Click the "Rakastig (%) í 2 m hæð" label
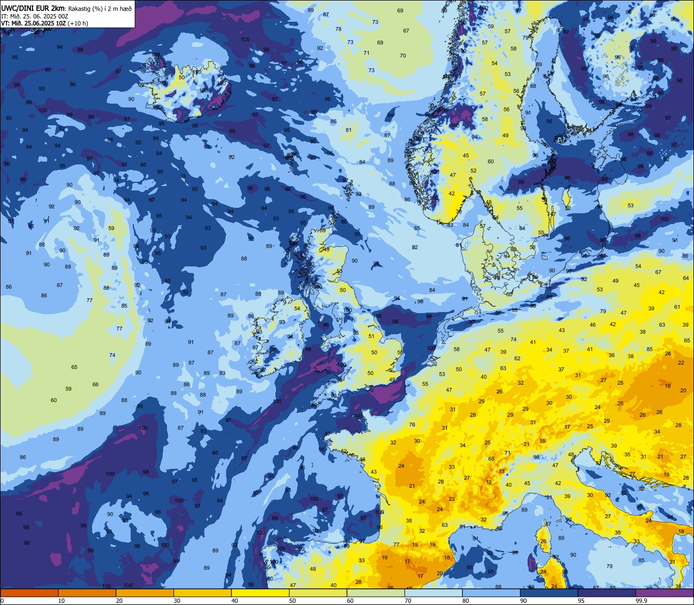694x605 pixels. pyautogui.click(x=99, y=9)
